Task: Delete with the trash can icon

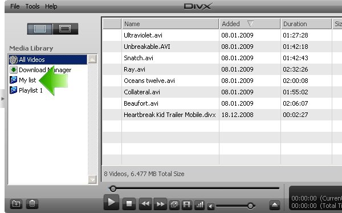Action: point(32,204)
